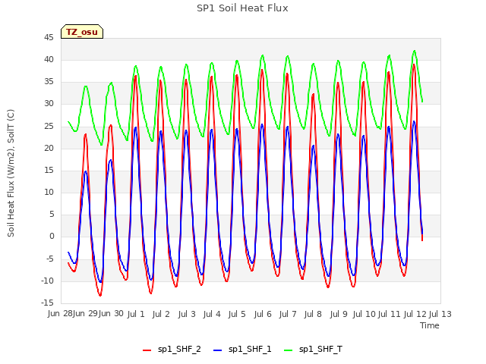
Task: Click the Jul 4 x-axis tick label
Action: click(x=212, y=314)
